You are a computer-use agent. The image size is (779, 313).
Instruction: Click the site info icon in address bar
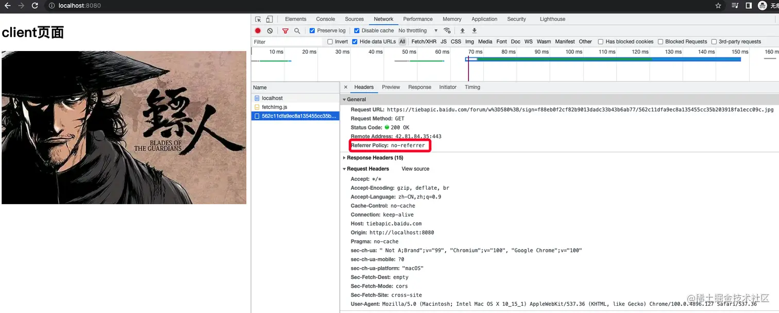pyautogui.click(x=52, y=6)
